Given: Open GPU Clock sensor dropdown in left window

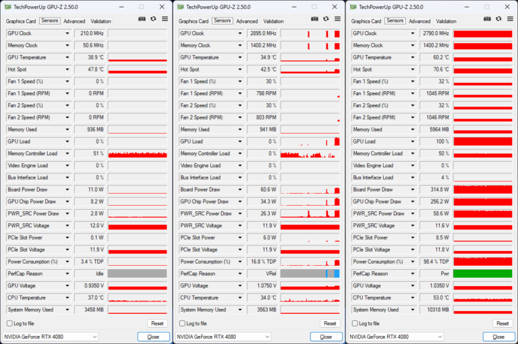Looking at the screenshot, I should (67, 33).
